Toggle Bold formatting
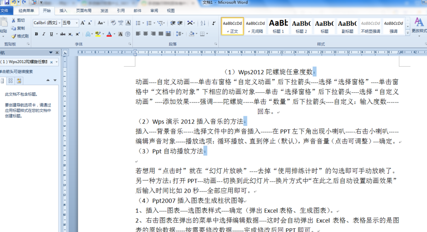The width and height of the screenshot is (427, 232). (36, 34)
